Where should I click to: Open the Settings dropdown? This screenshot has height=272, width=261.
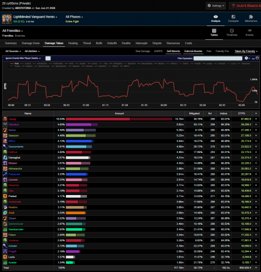click(216, 6)
